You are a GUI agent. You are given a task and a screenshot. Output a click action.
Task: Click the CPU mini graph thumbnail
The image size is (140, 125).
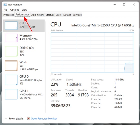[11, 26]
